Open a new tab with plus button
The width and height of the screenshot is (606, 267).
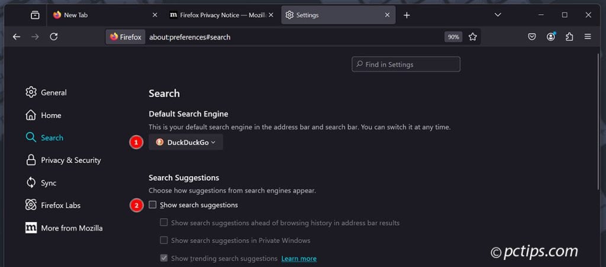(x=407, y=15)
